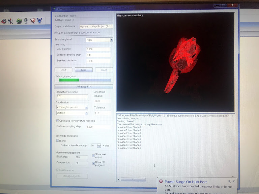Click the Compaction field

[81, 163]
